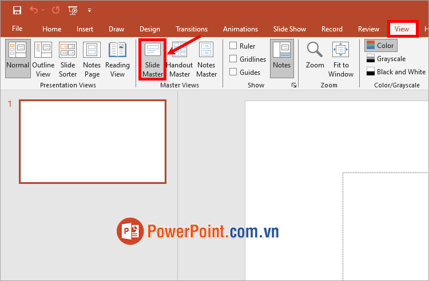Open Notes Master view
This screenshot has height=281, width=429.
206,58
